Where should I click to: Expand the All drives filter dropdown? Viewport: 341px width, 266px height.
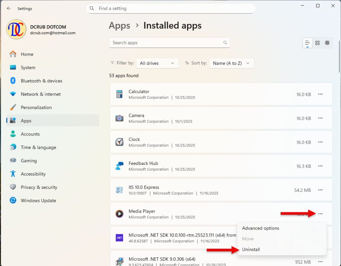158,63
